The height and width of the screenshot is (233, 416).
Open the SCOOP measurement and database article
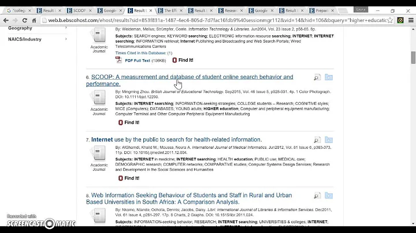coord(190,80)
